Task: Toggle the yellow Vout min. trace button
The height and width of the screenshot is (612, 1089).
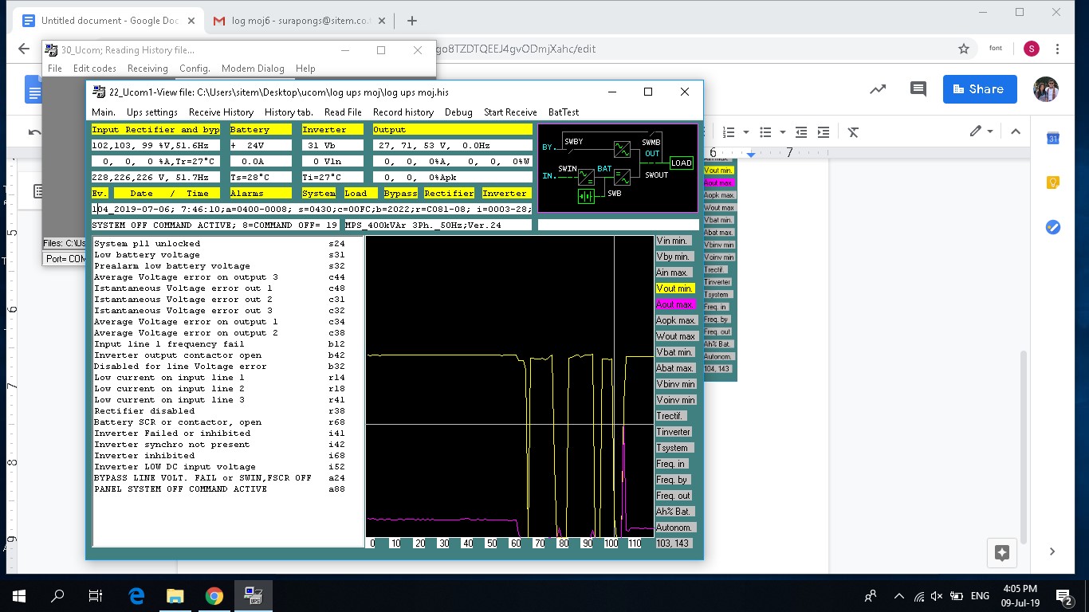Action: 674,288
